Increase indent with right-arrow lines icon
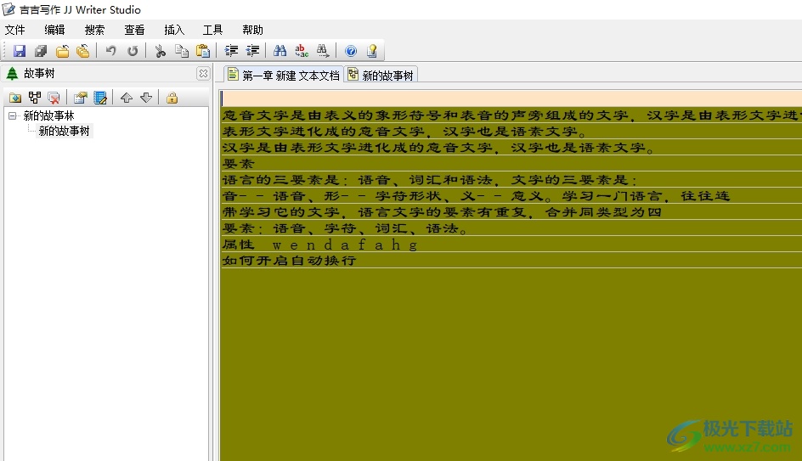The image size is (802, 461). coord(231,51)
